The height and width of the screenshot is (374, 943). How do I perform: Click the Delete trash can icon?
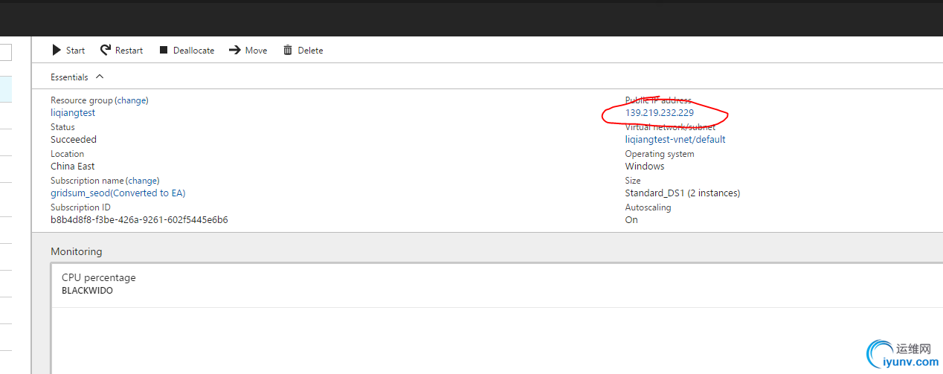288,51
